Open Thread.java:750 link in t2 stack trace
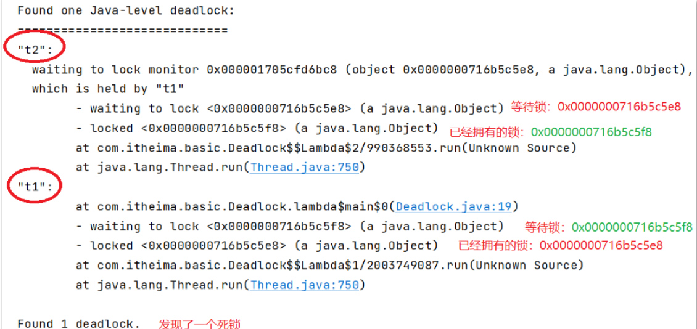The height and width of the screenshot is (329, 697). click(x=305, y=167)
